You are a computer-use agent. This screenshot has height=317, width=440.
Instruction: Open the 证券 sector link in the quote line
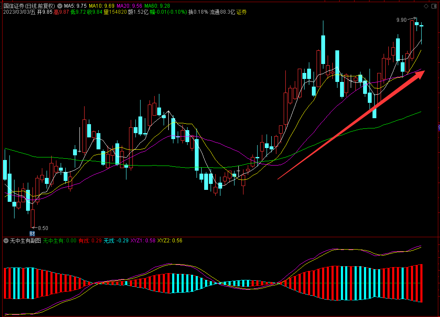pos(242,12)
